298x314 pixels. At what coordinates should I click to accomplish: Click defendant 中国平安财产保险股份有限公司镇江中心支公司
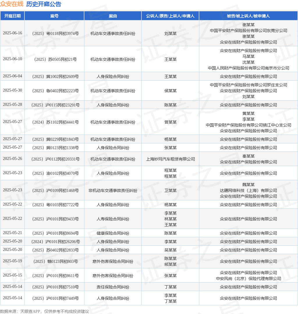point(248,125)
